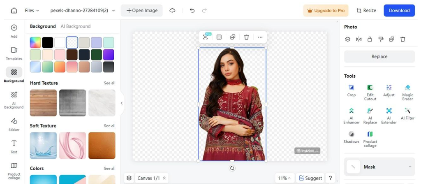The width and height of the screenshot is (421, 190).
Task: Duplicate image via floating toolbar icon
Action: [233, 37]
